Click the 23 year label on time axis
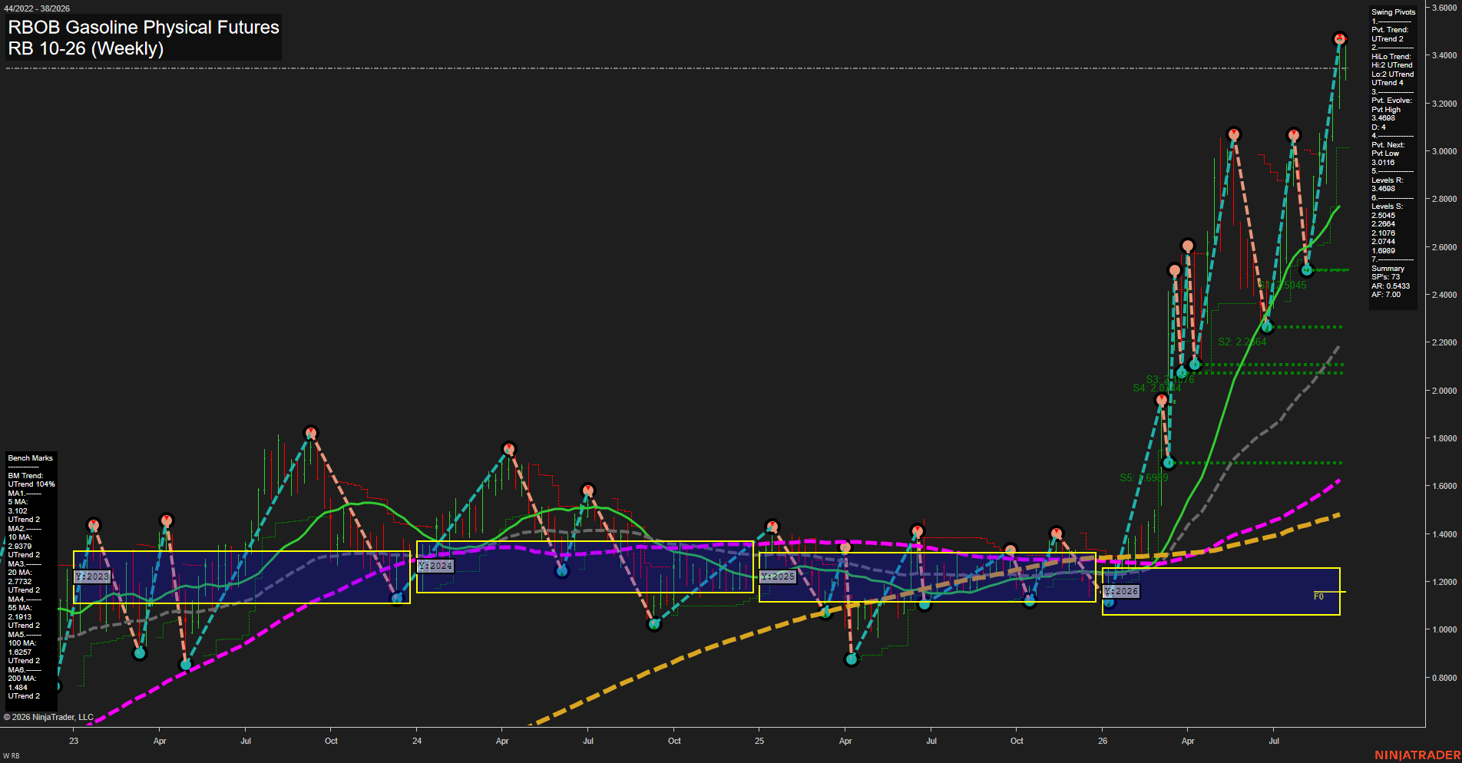 pos(74,741)
